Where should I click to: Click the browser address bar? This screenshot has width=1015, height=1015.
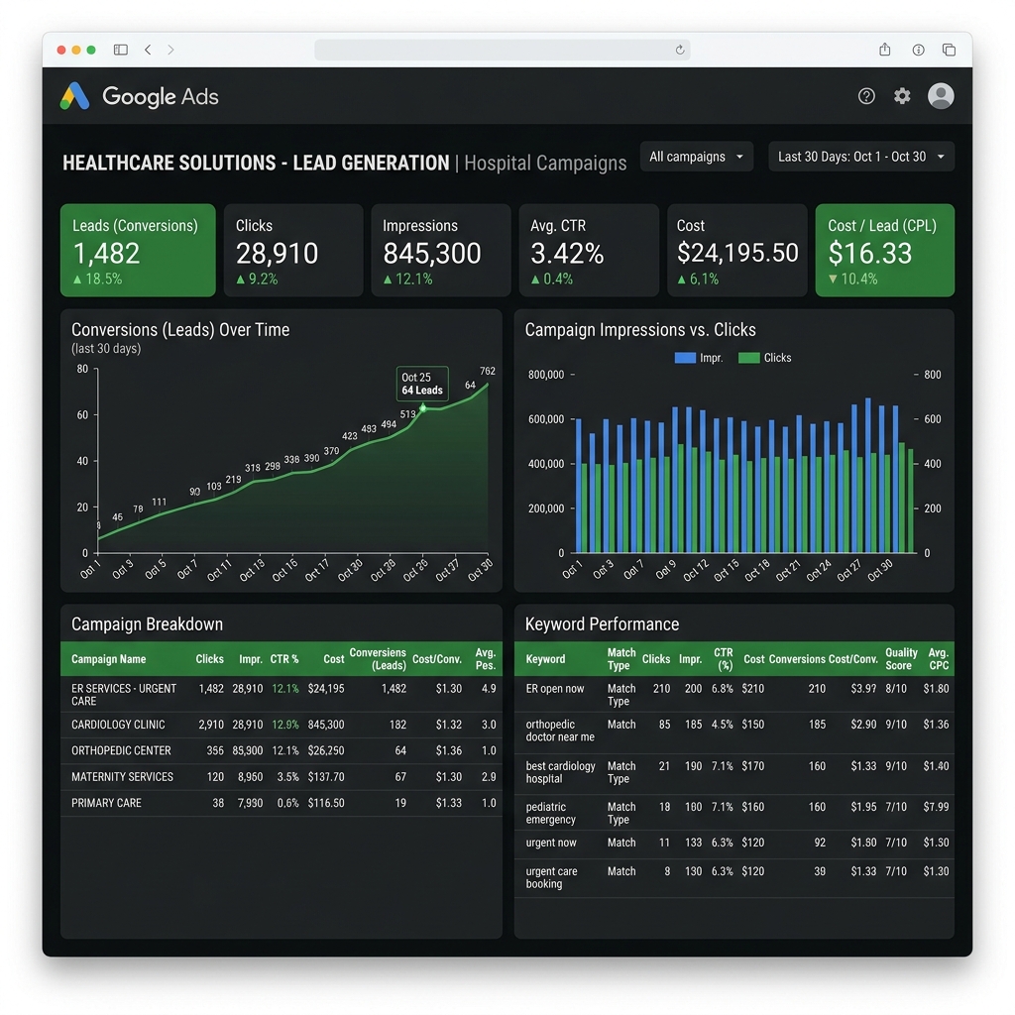tap(502, 50)
